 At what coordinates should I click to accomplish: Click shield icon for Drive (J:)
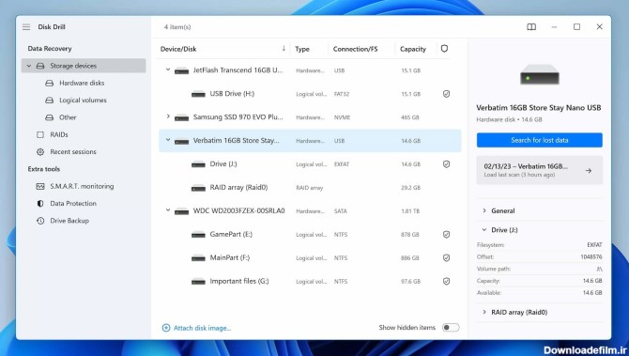[446, 164]
